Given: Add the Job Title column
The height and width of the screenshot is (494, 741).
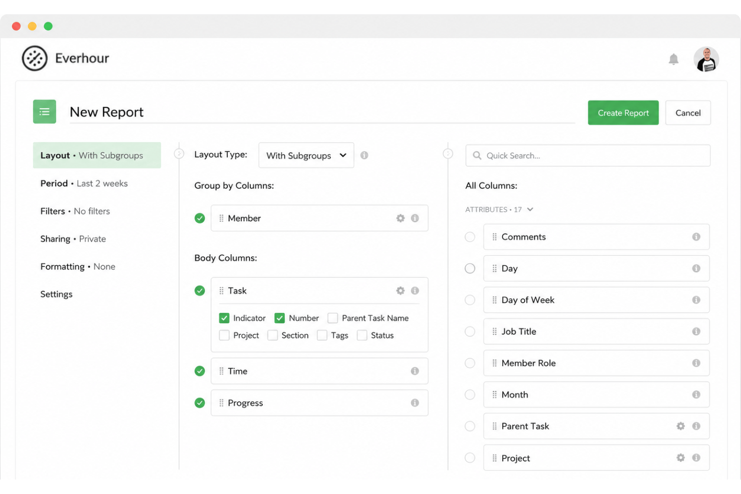Looking at the screenshot, I should coord(470,331).
